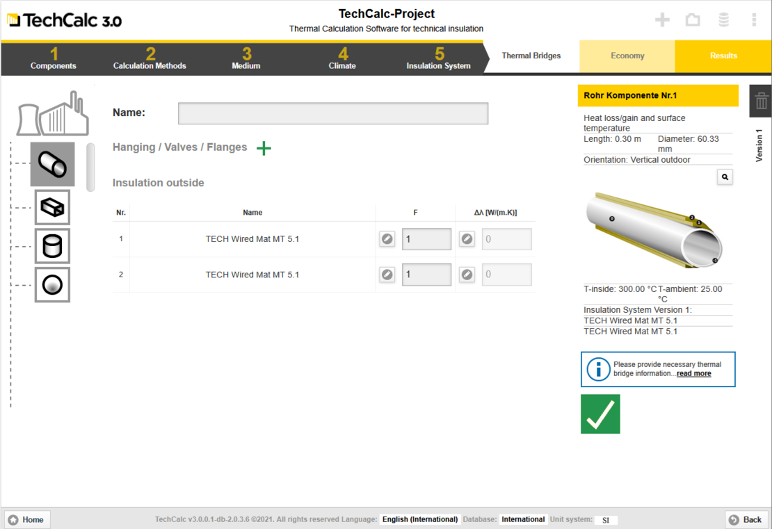Screen dimensions: 772x529
Task: Edit Δλ value for insulation row 1
Action: (467, 239)
